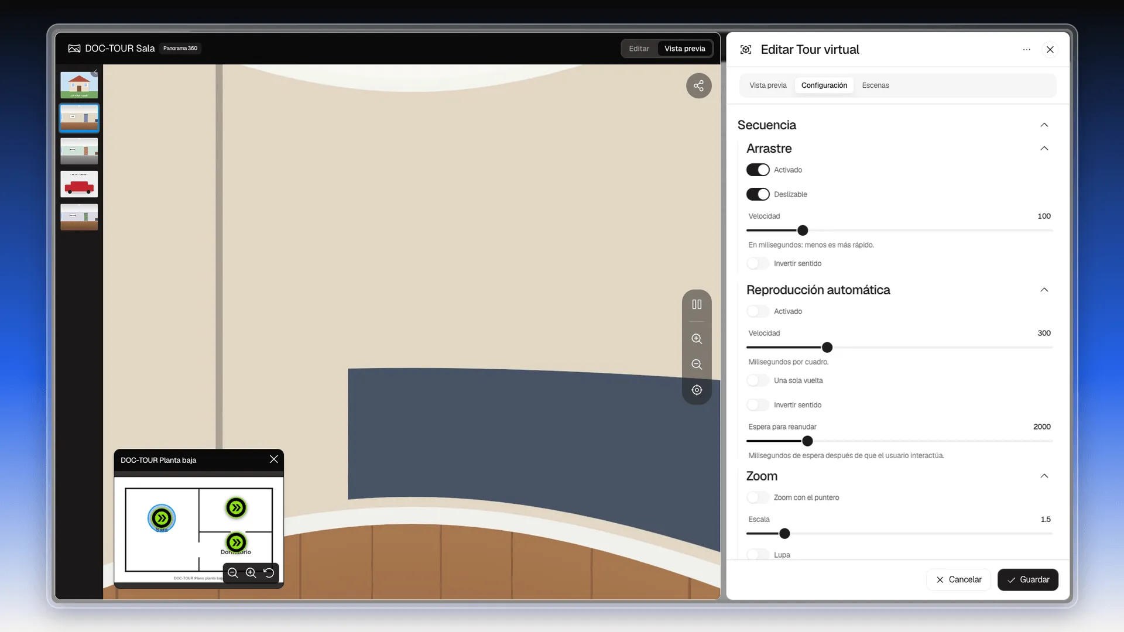The height and width of the screenshot is (632, 1124).
Task: Collapse the Zoom section
Action: click(x=1044, y=476)
